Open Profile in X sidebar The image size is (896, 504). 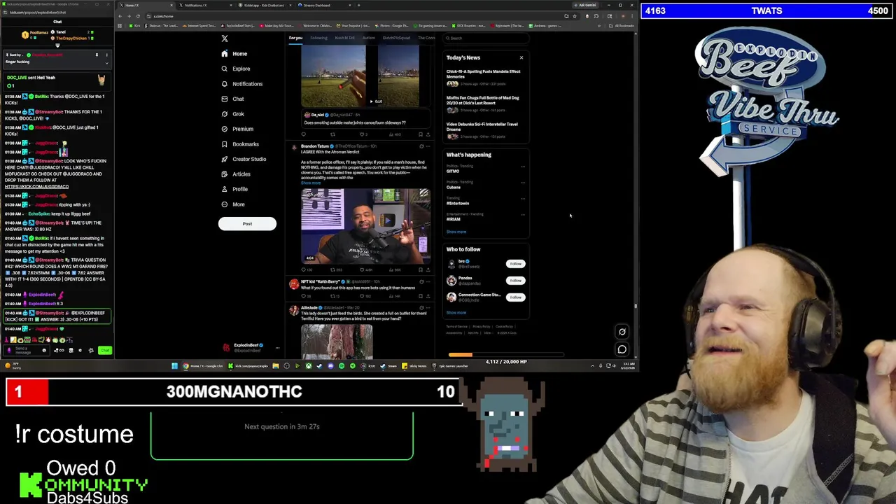coord(234,189)
